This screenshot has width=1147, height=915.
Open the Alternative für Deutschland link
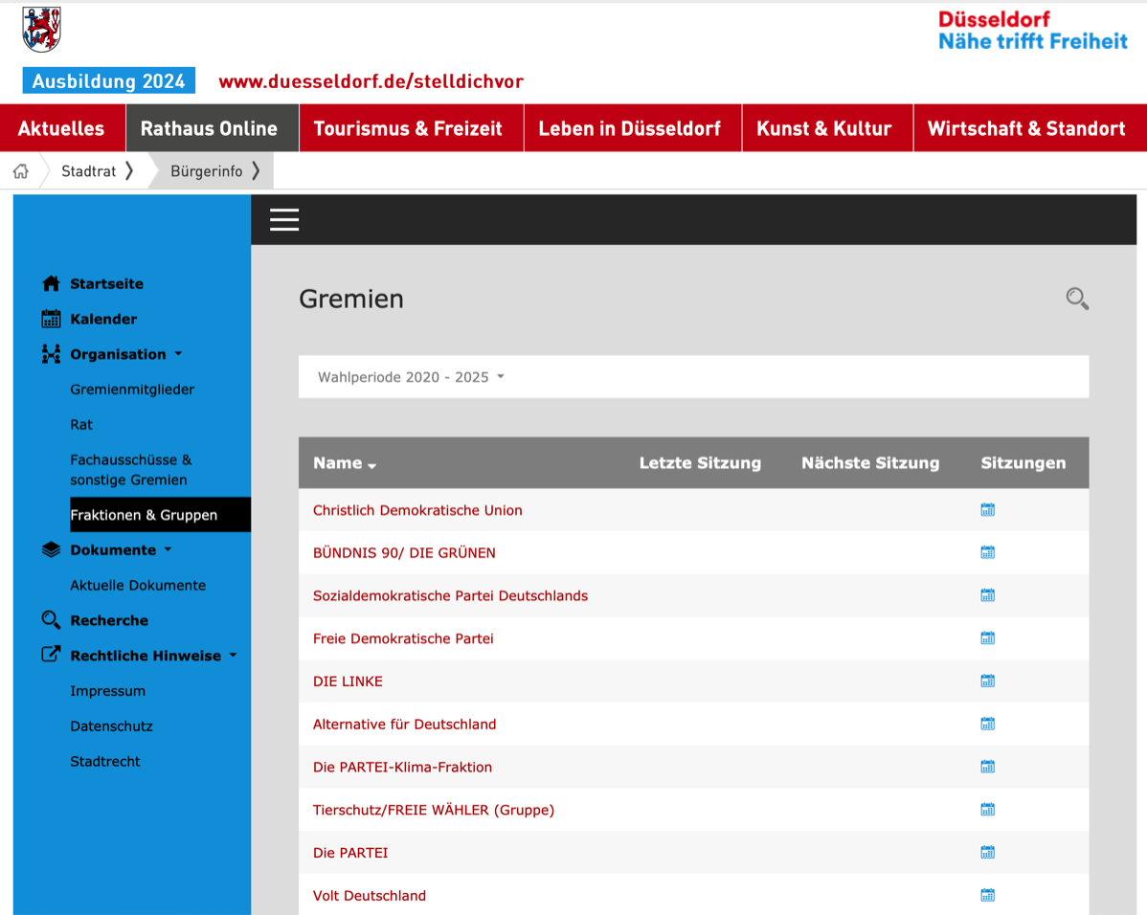405,725
